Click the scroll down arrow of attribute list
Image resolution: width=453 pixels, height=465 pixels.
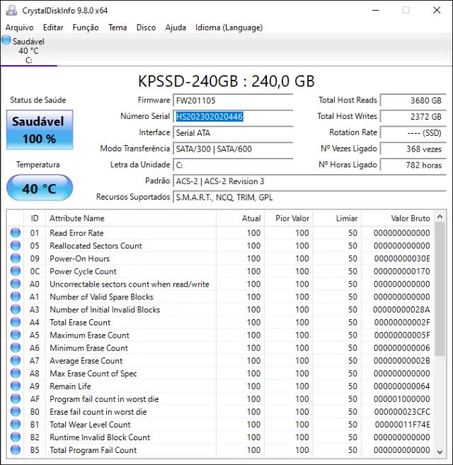click(x=440, y=452)
